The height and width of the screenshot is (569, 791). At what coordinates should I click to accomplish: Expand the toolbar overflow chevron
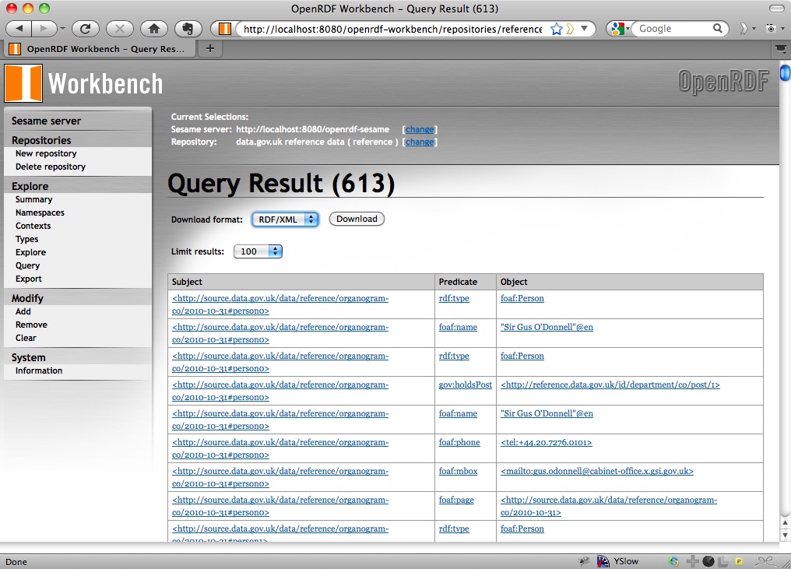tap(743, 29)
